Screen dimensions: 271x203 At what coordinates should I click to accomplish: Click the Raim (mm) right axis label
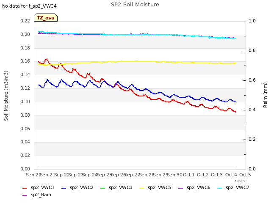[265, 95]
